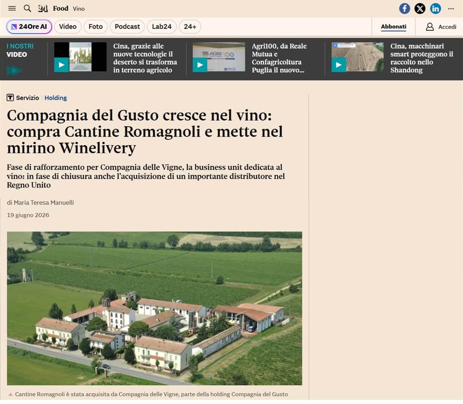Viewport: 463px width, 404px height.
Task: Click the Servizio label
Action: point(27,98)
